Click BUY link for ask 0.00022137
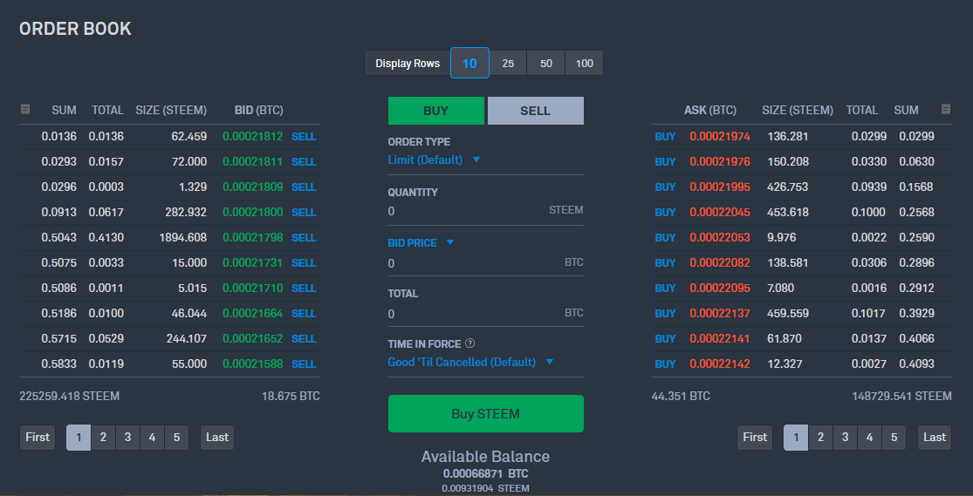This screenshot has width=973, height=496. click(665, 314)
